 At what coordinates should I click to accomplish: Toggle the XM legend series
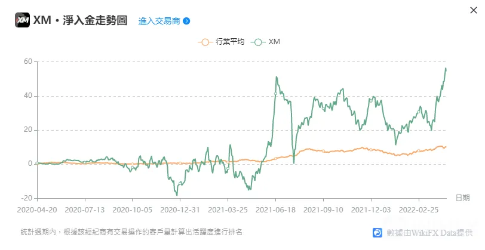click(x=265, y=42)
